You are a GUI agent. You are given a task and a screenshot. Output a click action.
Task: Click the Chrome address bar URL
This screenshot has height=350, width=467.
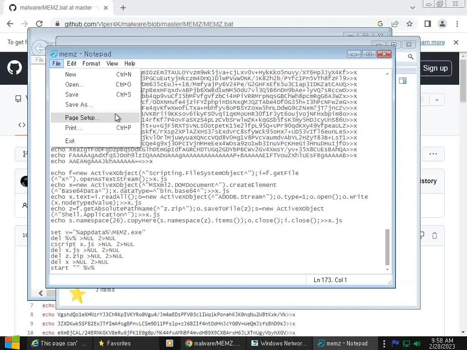tap(149, 24)
